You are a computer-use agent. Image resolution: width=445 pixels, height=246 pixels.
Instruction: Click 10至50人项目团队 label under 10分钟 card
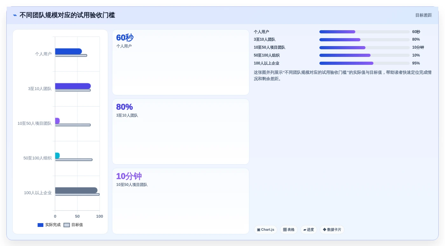tap(132, 185)
